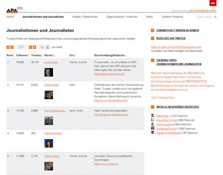Image resolution: width=223 pixels, height=175 pixels.
Task: Go to previous page arrow icon
Action: 12,47
